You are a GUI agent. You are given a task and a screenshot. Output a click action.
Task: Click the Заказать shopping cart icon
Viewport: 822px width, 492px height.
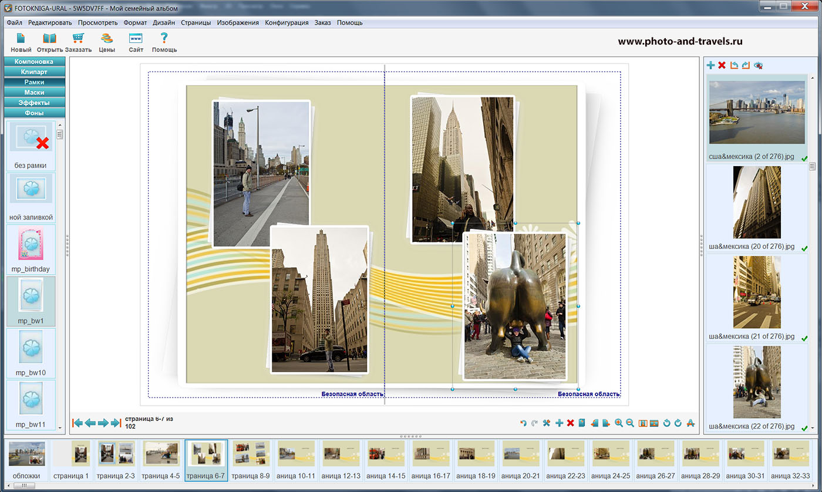pyautogui.click(x=78, y=42)
